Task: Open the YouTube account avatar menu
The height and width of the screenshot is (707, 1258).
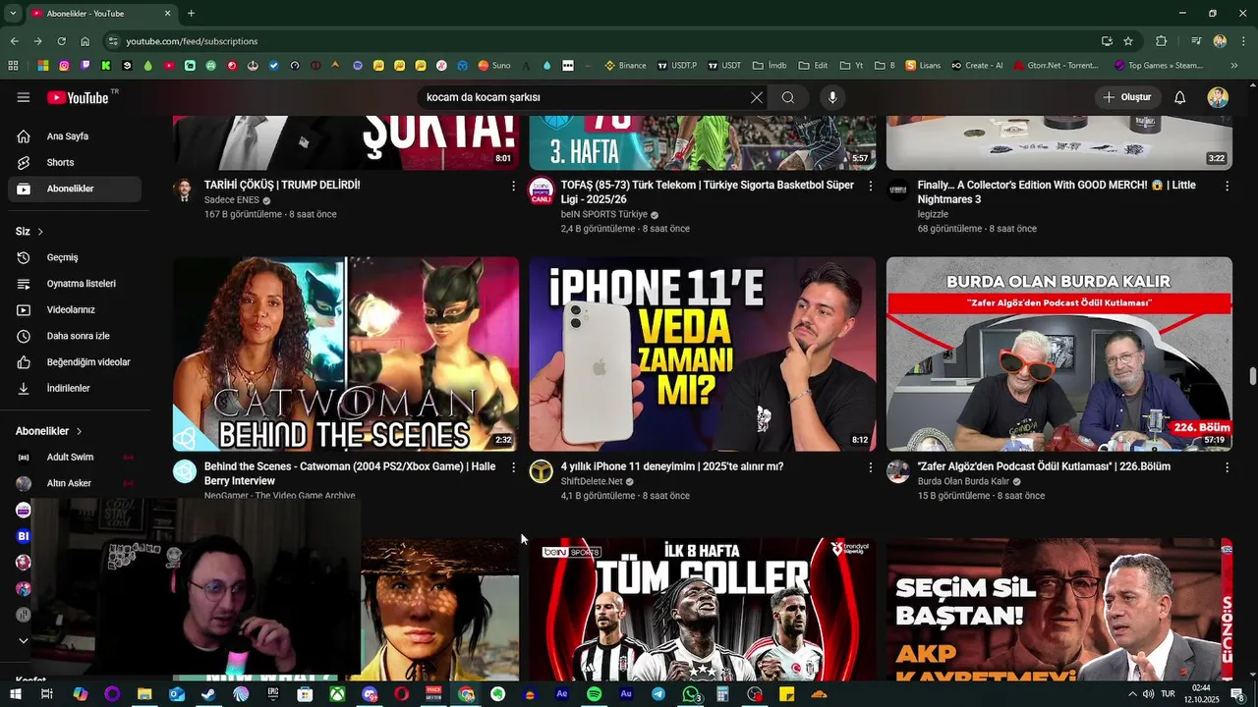Action: click(1218, 97)
